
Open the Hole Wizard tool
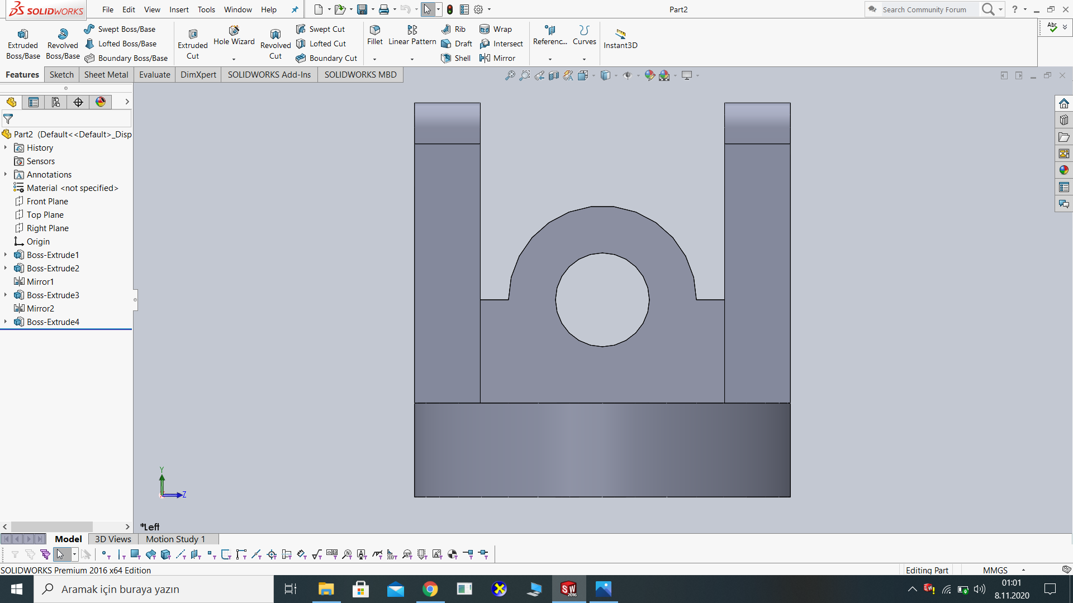[x=234, y=35]
